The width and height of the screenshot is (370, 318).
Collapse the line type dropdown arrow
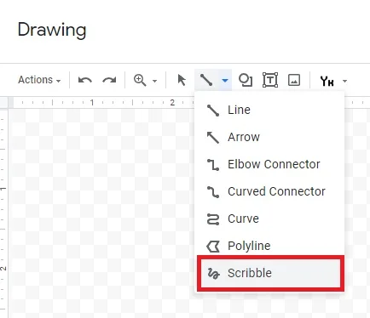[x=225, y=81]
